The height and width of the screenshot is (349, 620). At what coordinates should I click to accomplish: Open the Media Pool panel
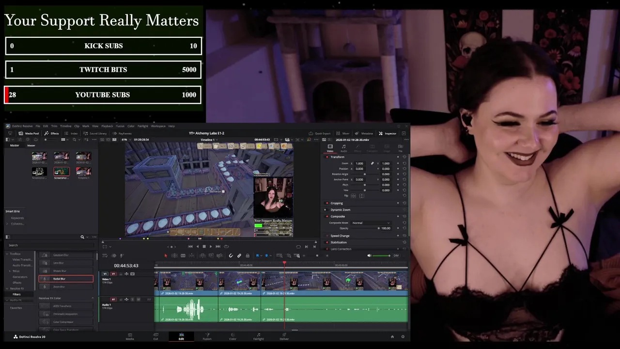point(29,133)
